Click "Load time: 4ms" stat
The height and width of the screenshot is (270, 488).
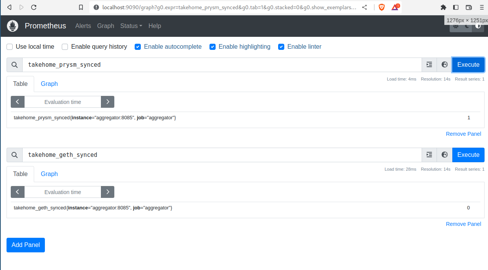[401, 79]
